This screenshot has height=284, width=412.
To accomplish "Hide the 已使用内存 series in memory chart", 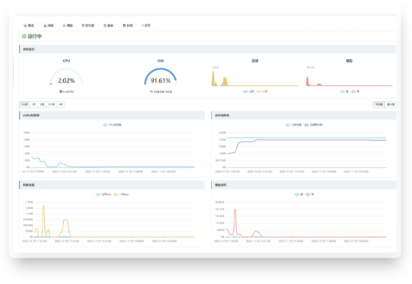I will coord(315,125).
